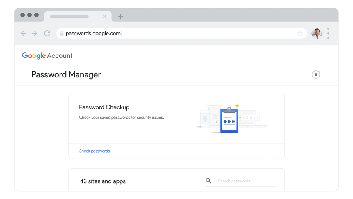The height and width of the screenshot is (199, 353).
Task: Reload the page with refresh icon
Action: (x=47, y=34)
